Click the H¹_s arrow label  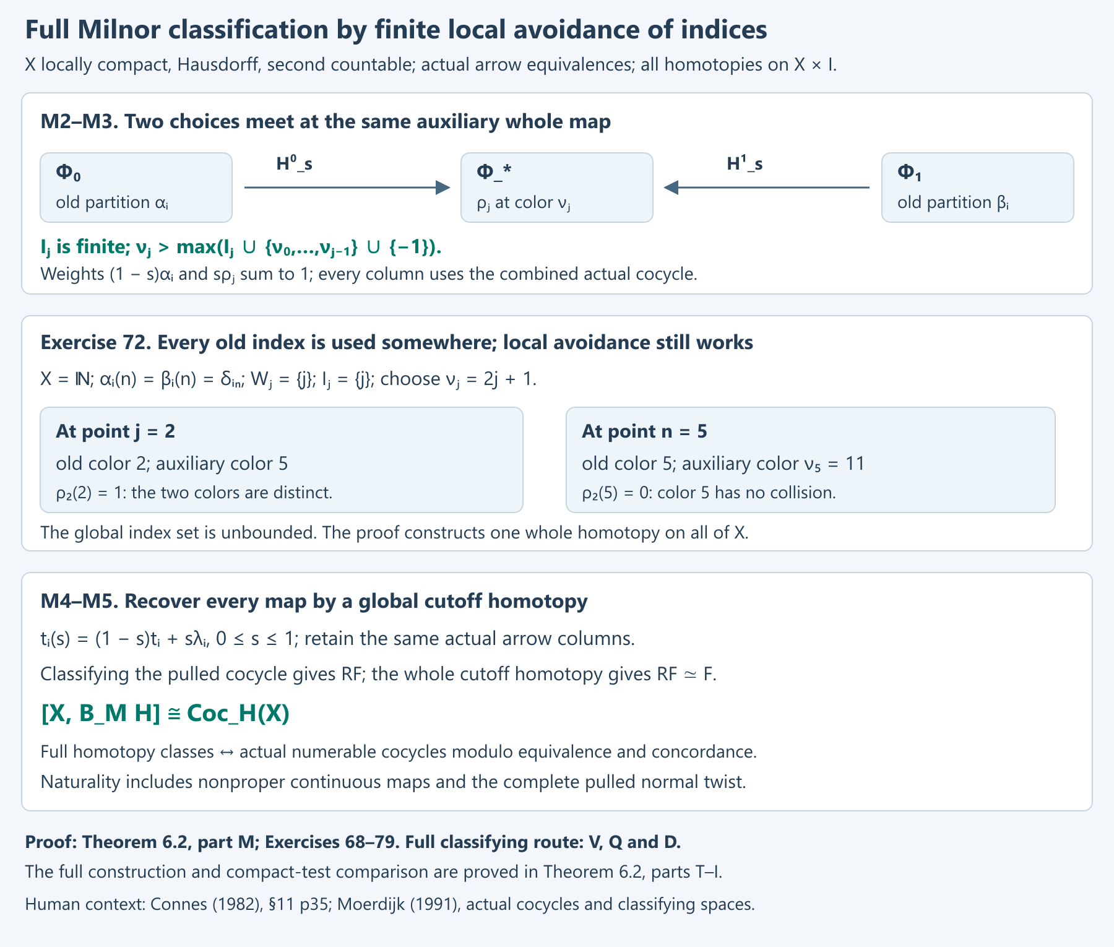745,163
